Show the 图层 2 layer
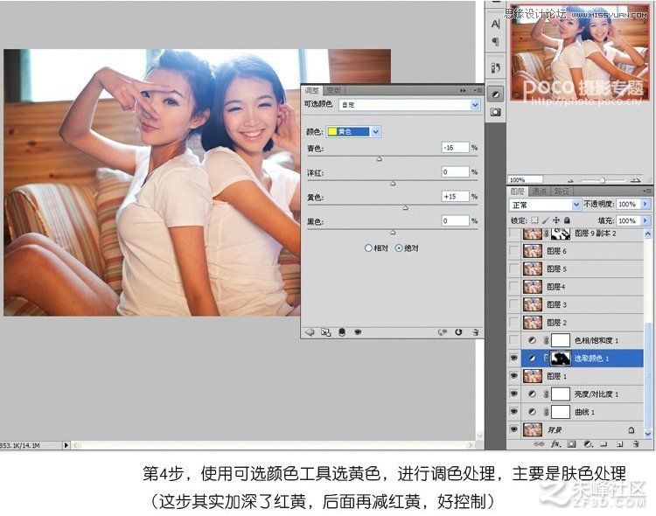Viewport: 656px width, 516px height. tap(514, 322)
